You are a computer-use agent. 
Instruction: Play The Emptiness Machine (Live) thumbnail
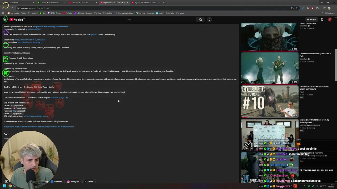270,68
